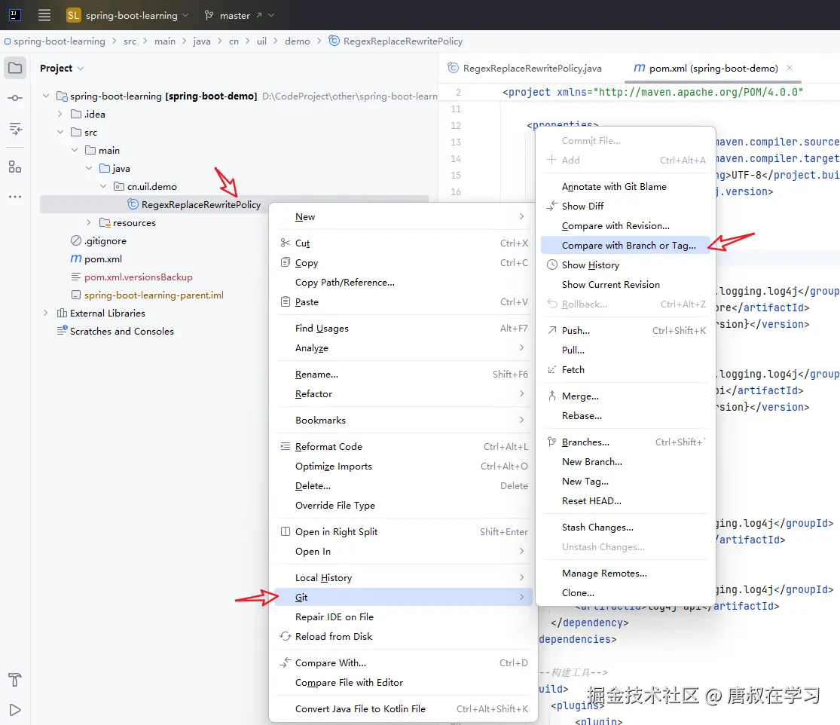Viewport: 840px width, 725px height.
Task: Click the java breadcrumb
Action: pos(202,41)
